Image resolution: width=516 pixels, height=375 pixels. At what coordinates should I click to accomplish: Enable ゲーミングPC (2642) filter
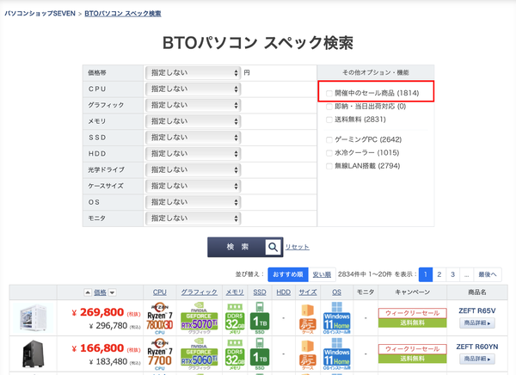(329, 139)
